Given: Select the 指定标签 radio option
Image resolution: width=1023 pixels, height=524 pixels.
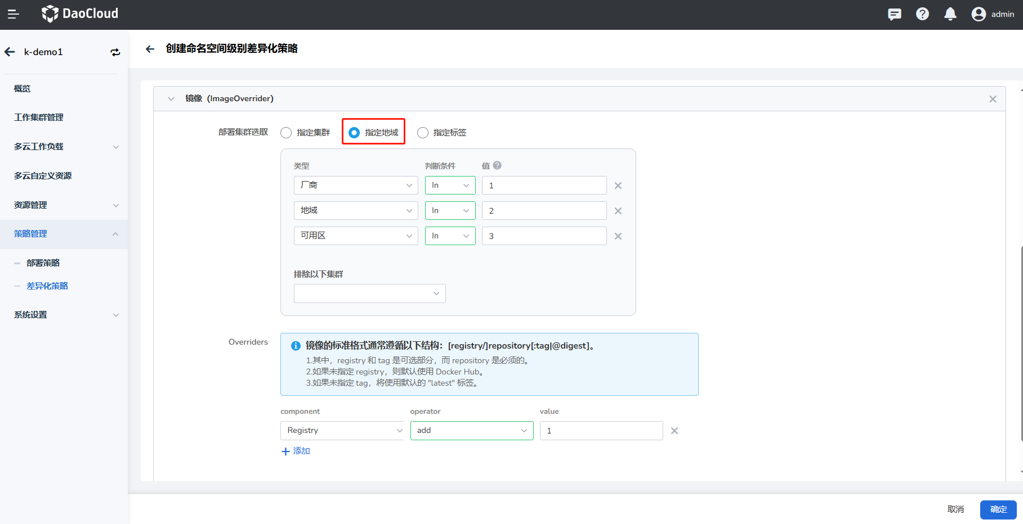Looking at the screenshot, I should coord(422,133).
